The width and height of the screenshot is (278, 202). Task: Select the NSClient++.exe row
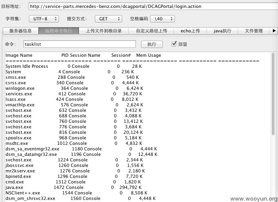(77, 193)
